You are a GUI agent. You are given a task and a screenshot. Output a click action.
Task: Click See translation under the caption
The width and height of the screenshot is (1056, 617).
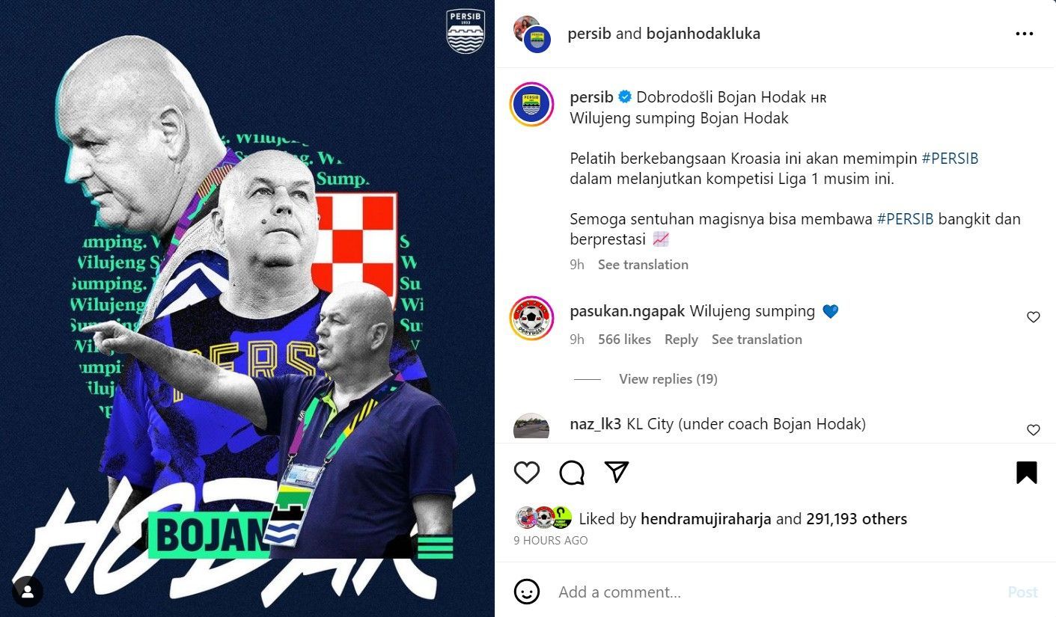click(643, 265)
